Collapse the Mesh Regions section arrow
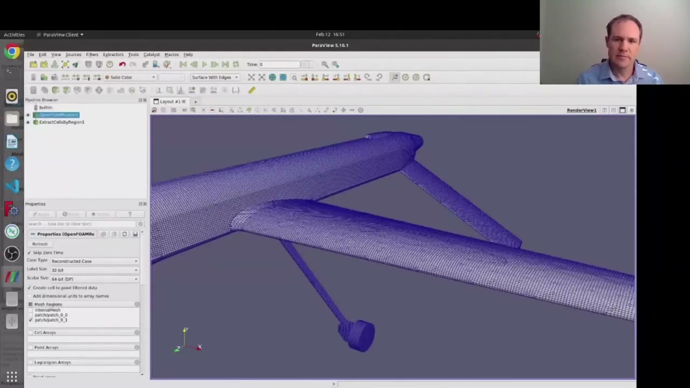 click(137, 304)
